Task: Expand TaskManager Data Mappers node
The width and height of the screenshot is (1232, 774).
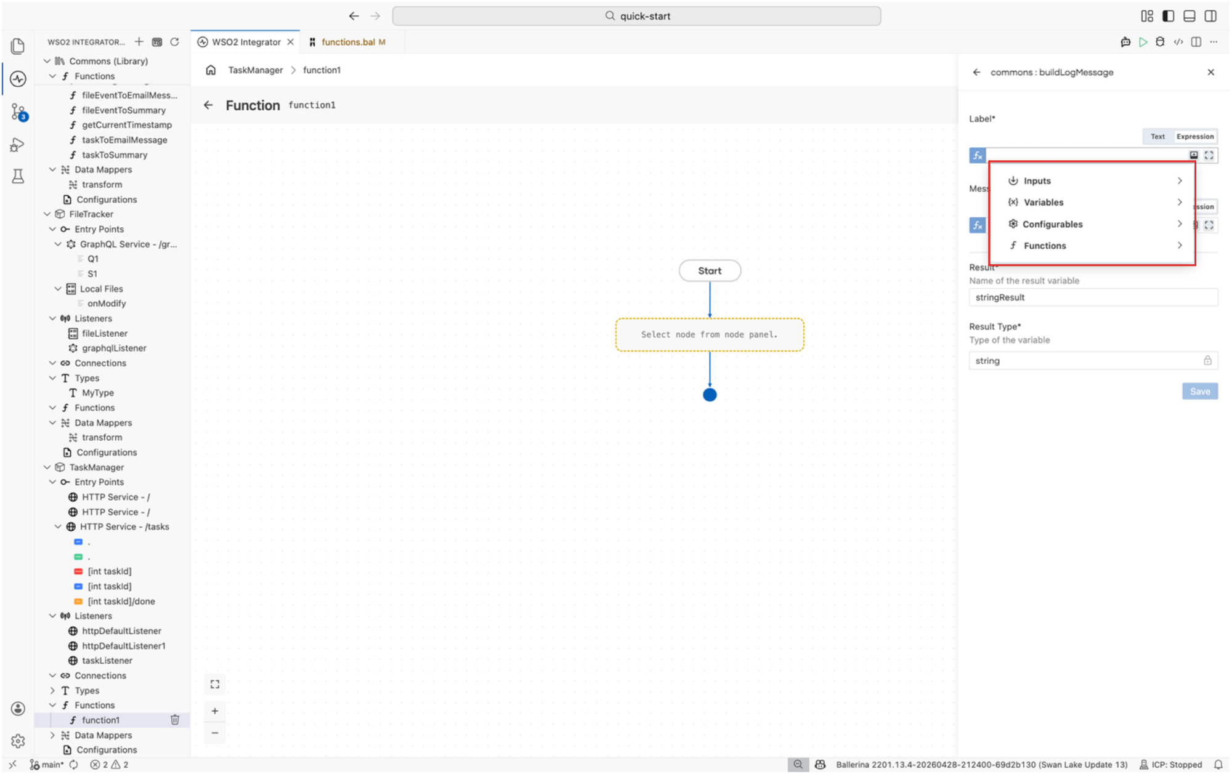Action: point(52,735)
